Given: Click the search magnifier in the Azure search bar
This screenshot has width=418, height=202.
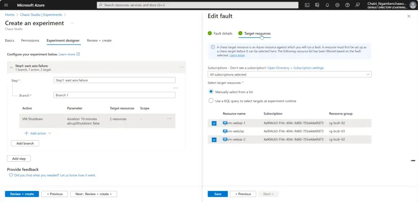Looking at the screenshot, I should tap(100, 5).
